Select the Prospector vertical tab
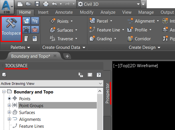The width and height of the screenshot is (175, 130). click(x=107, y=93)
